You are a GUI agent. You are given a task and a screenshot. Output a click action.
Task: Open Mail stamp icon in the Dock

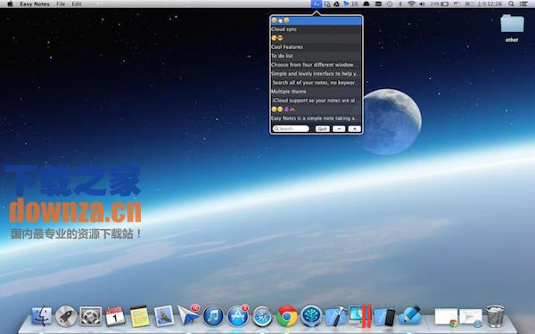tap(164, 316)
